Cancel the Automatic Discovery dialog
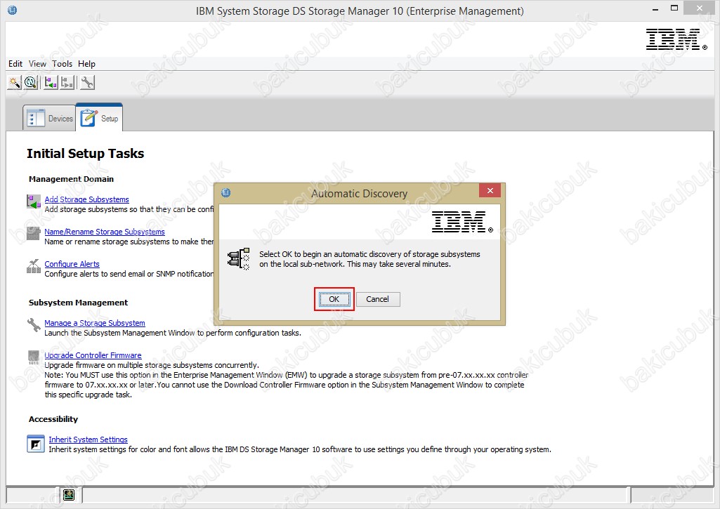 pyautogui.click(x=377, y=299)
